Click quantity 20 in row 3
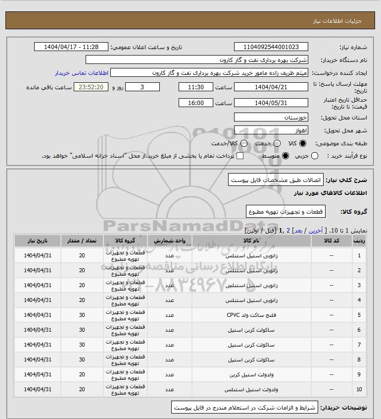The height and width of the screenshot is (419, 381). pos(82,286)
